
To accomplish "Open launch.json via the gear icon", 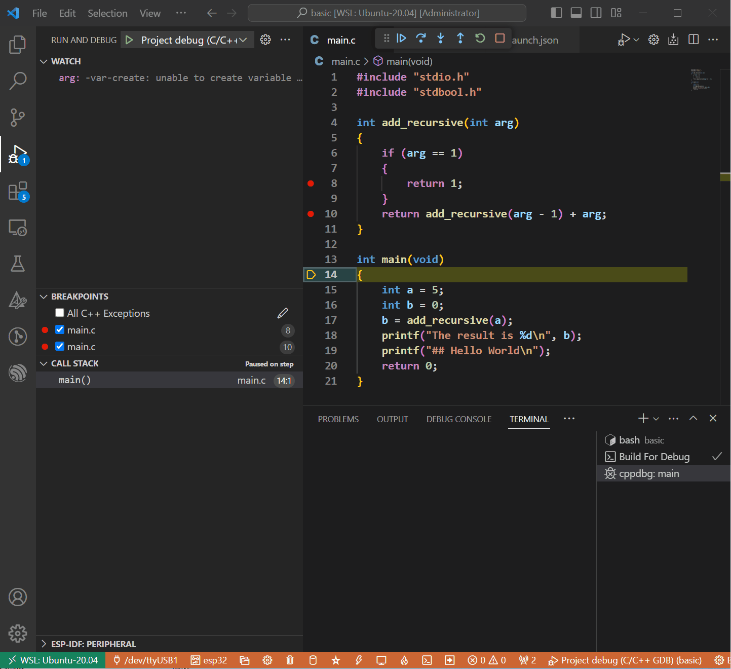I will [x=265, y=40].
